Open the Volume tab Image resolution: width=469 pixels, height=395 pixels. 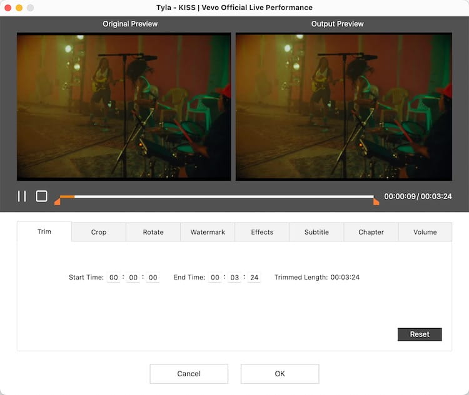click(x=425, y=232)
